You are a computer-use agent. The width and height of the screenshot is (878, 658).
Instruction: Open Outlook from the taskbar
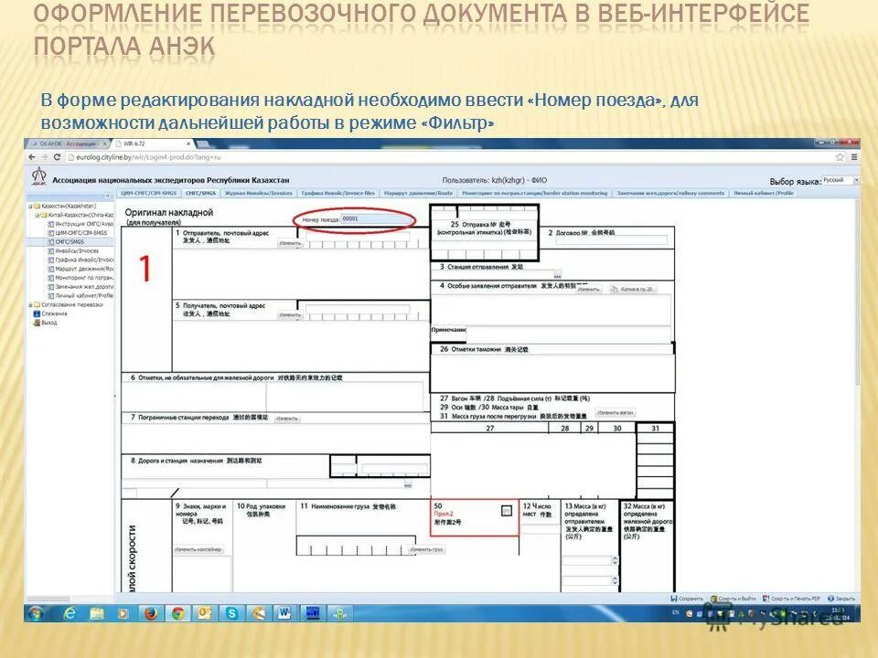[x=204, y=614]
